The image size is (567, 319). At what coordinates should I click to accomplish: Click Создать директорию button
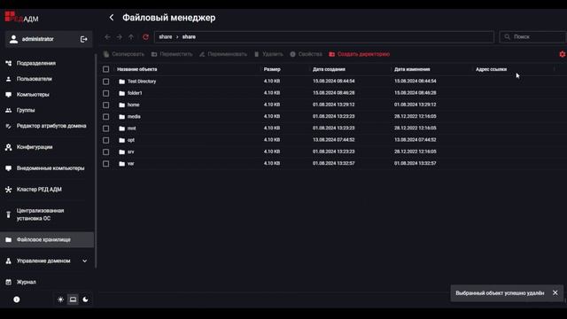click(x=360, y=54)
